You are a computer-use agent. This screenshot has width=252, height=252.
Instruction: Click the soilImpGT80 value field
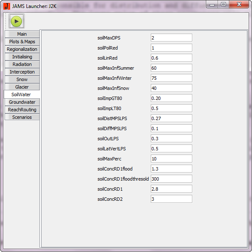point(171,98)
